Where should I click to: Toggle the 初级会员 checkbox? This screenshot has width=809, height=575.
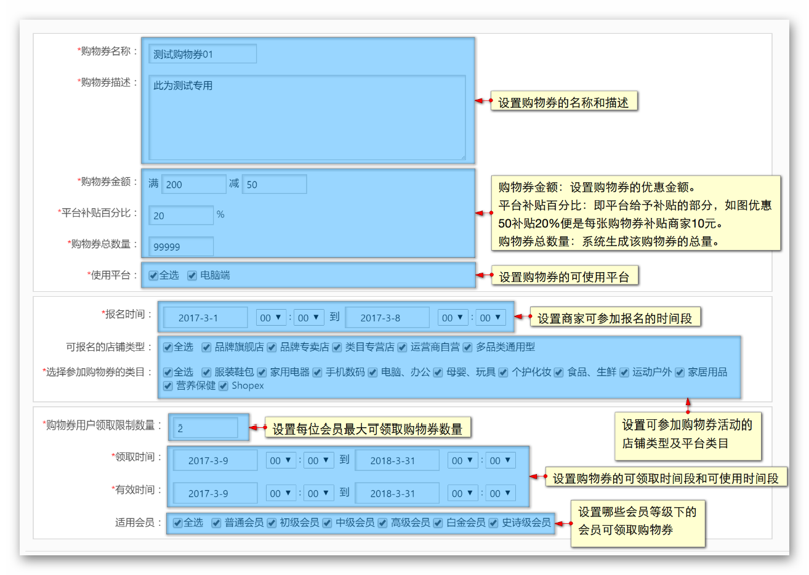(272, 523)
